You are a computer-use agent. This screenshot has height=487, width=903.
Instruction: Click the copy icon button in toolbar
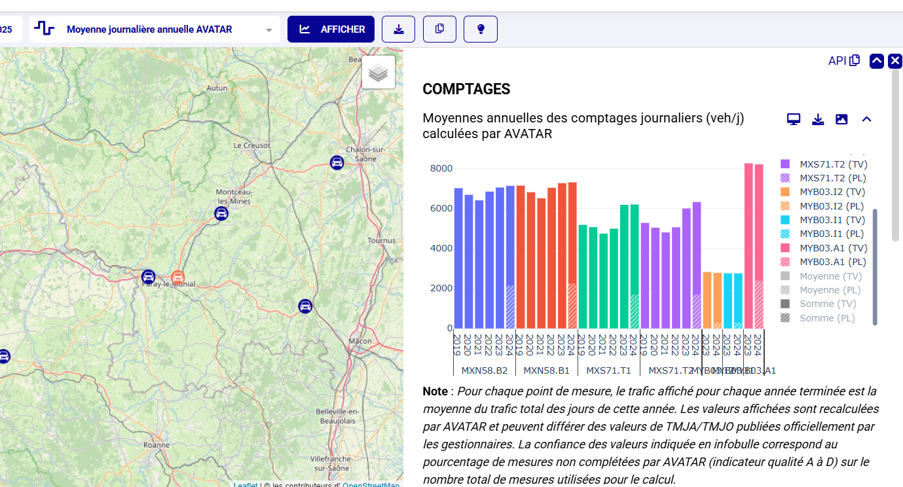[439, 29]
